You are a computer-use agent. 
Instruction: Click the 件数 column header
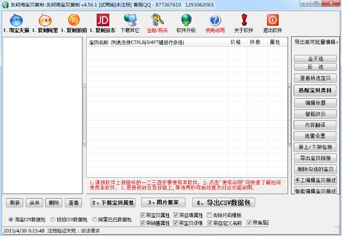pyautogui.click(x=257, y=42)
